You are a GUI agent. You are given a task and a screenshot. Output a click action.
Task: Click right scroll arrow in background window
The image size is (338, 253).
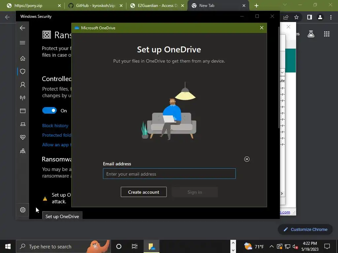click(x=282, y=193)
